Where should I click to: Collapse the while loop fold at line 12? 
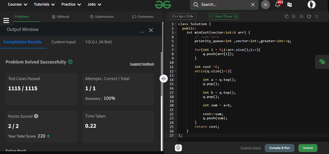tap(175, 71)
